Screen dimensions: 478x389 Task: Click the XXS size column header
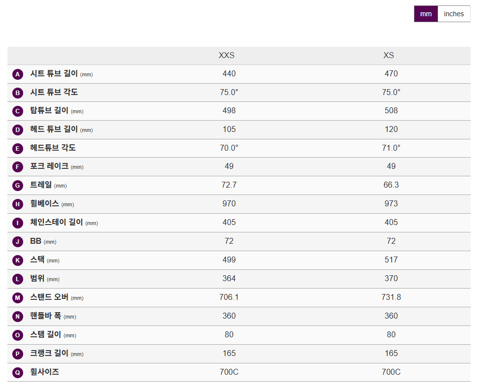[227, 55]
